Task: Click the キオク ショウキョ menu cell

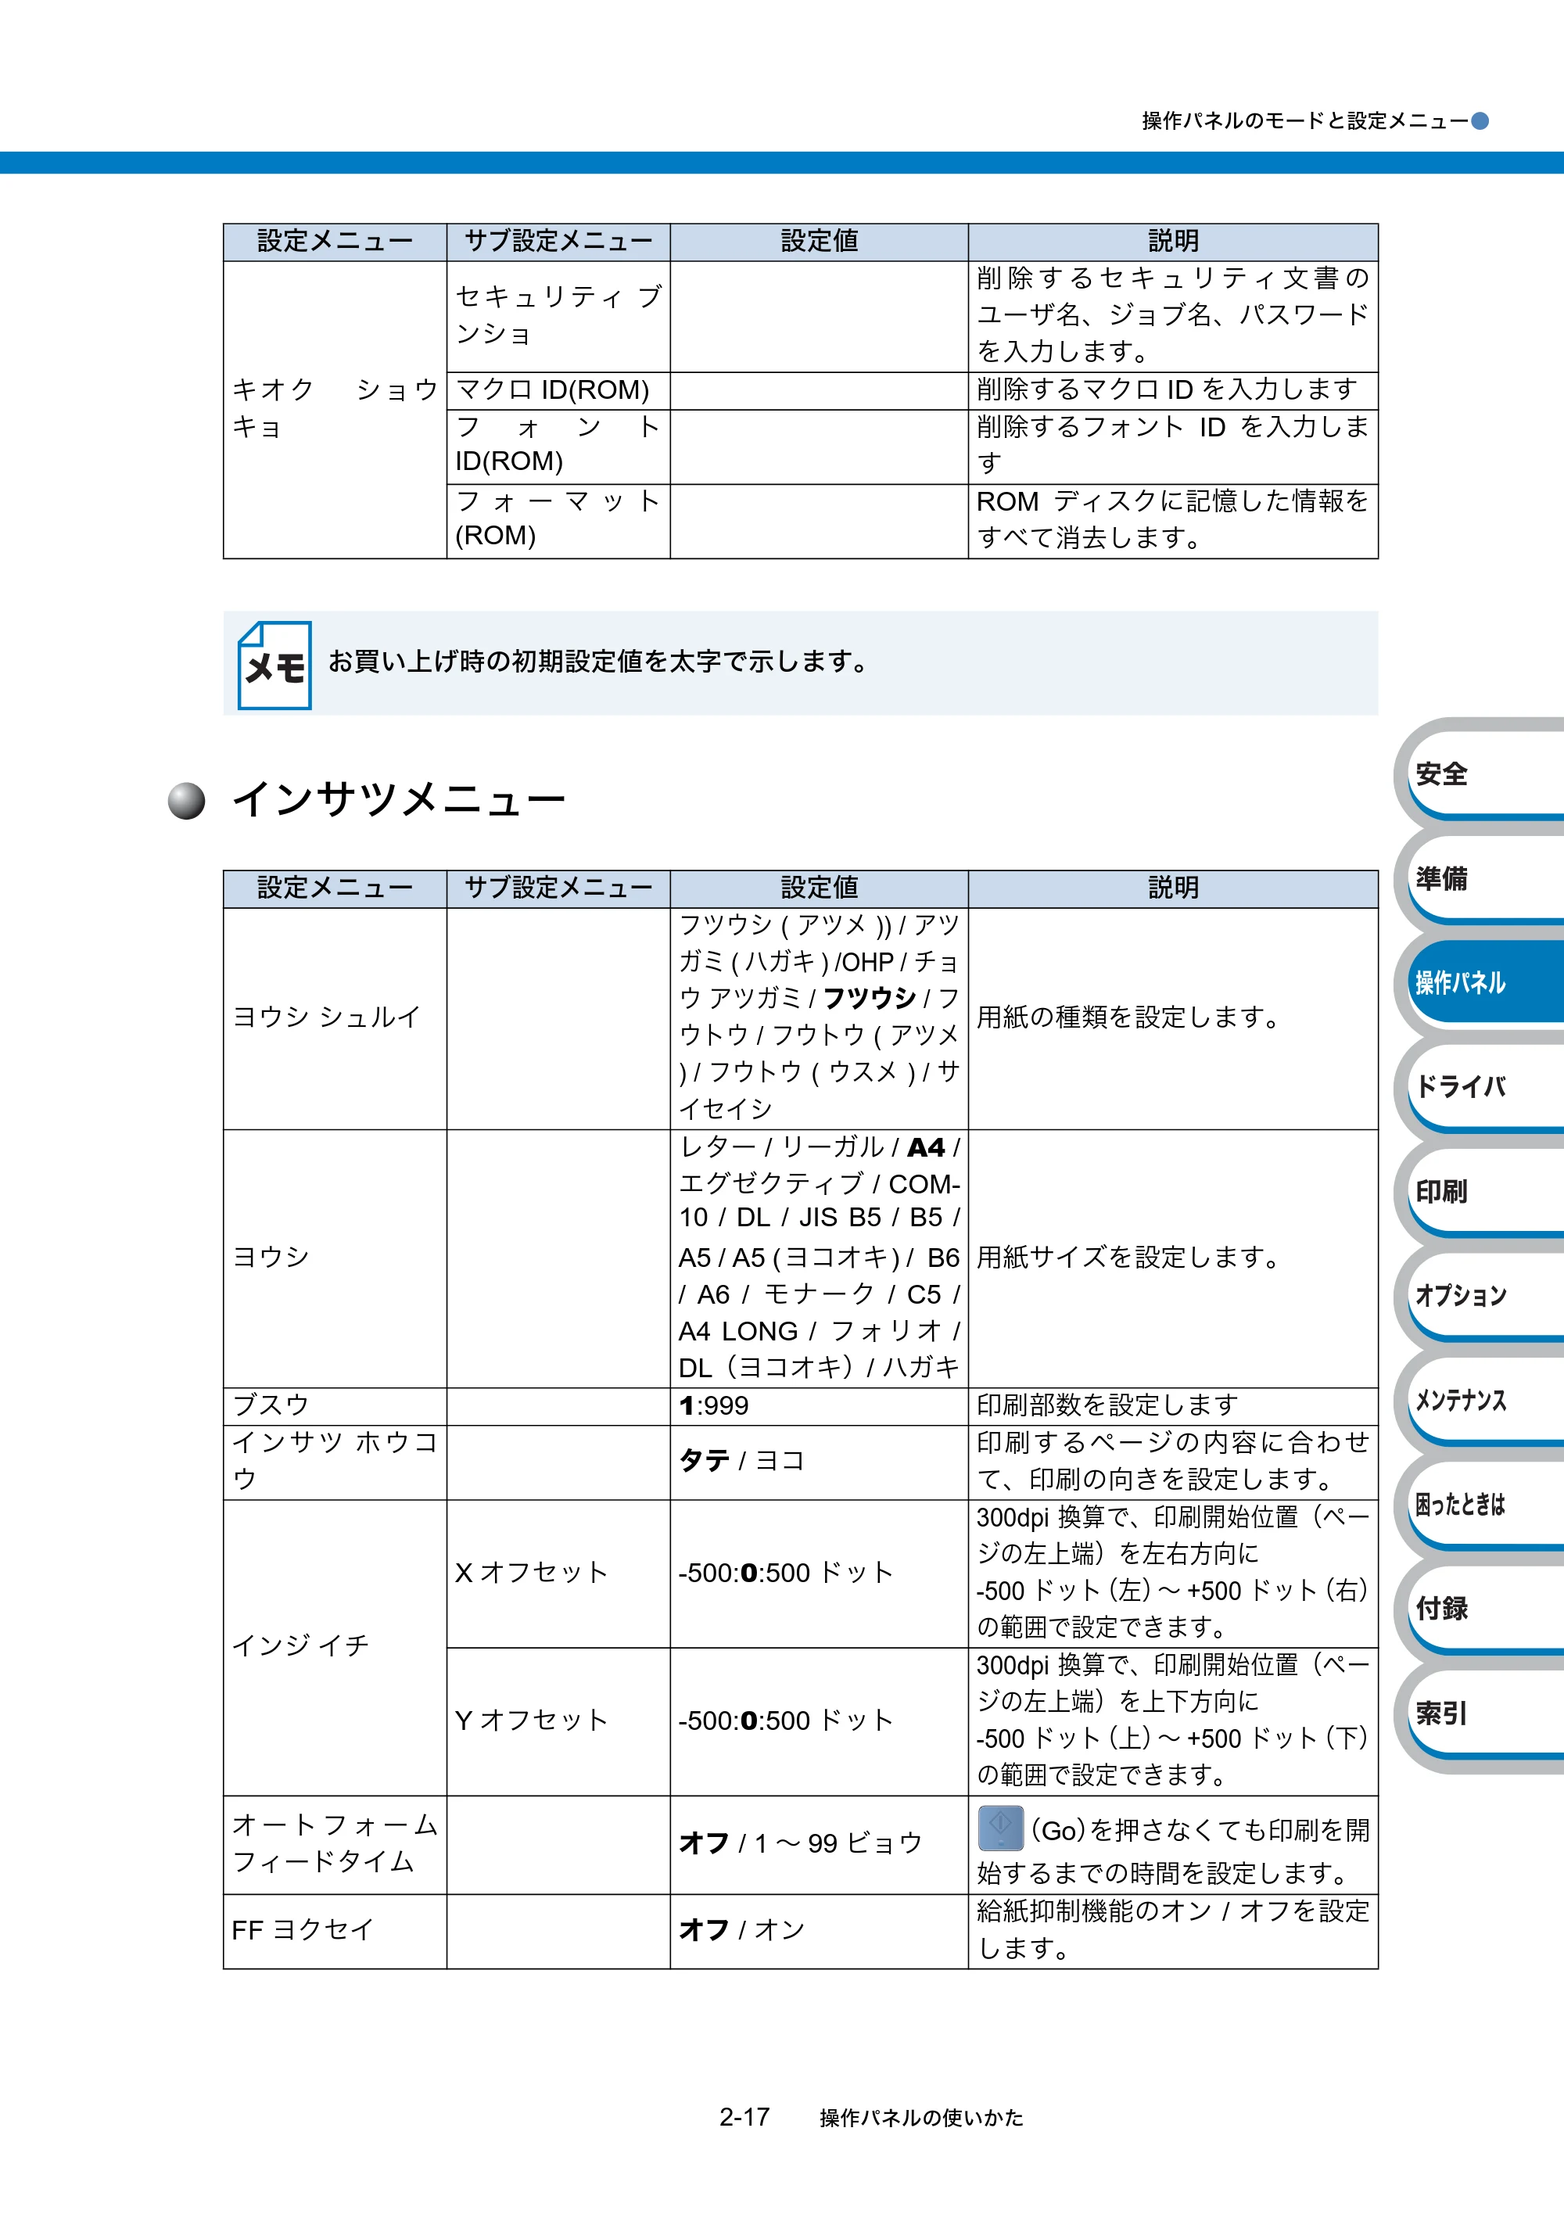Action: pos(335,410)
